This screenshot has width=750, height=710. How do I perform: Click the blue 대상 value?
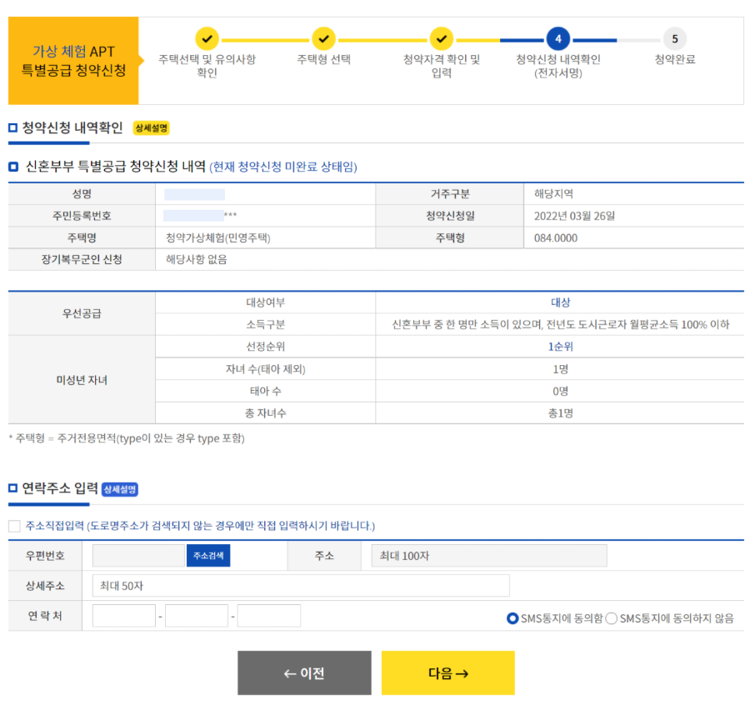[x=560, y=302]
